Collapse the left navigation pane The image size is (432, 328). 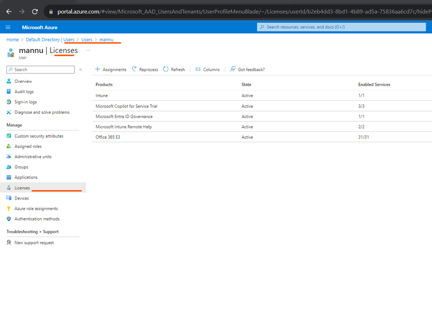81,69
